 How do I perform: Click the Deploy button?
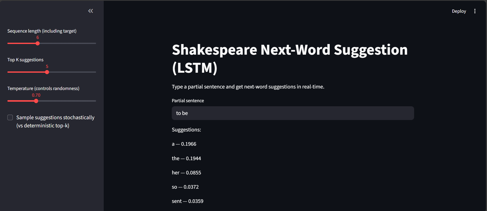coord(459,11)
